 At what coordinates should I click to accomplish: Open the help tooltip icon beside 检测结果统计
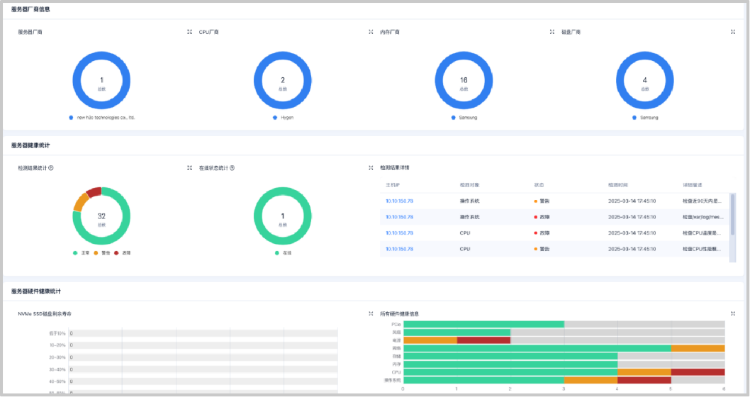coord(51,168)
